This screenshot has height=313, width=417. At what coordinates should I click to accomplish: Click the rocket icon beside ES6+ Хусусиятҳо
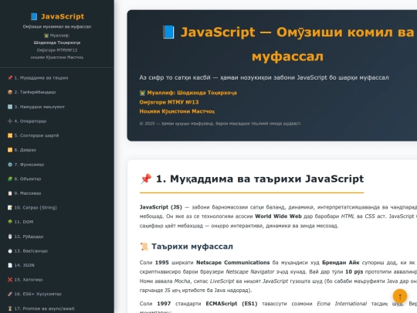(x=10, y=294)
